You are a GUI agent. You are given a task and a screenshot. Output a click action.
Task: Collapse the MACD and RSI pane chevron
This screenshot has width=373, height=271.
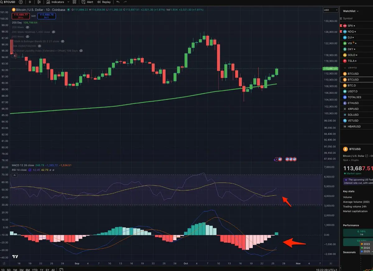[x=14, y=175]
